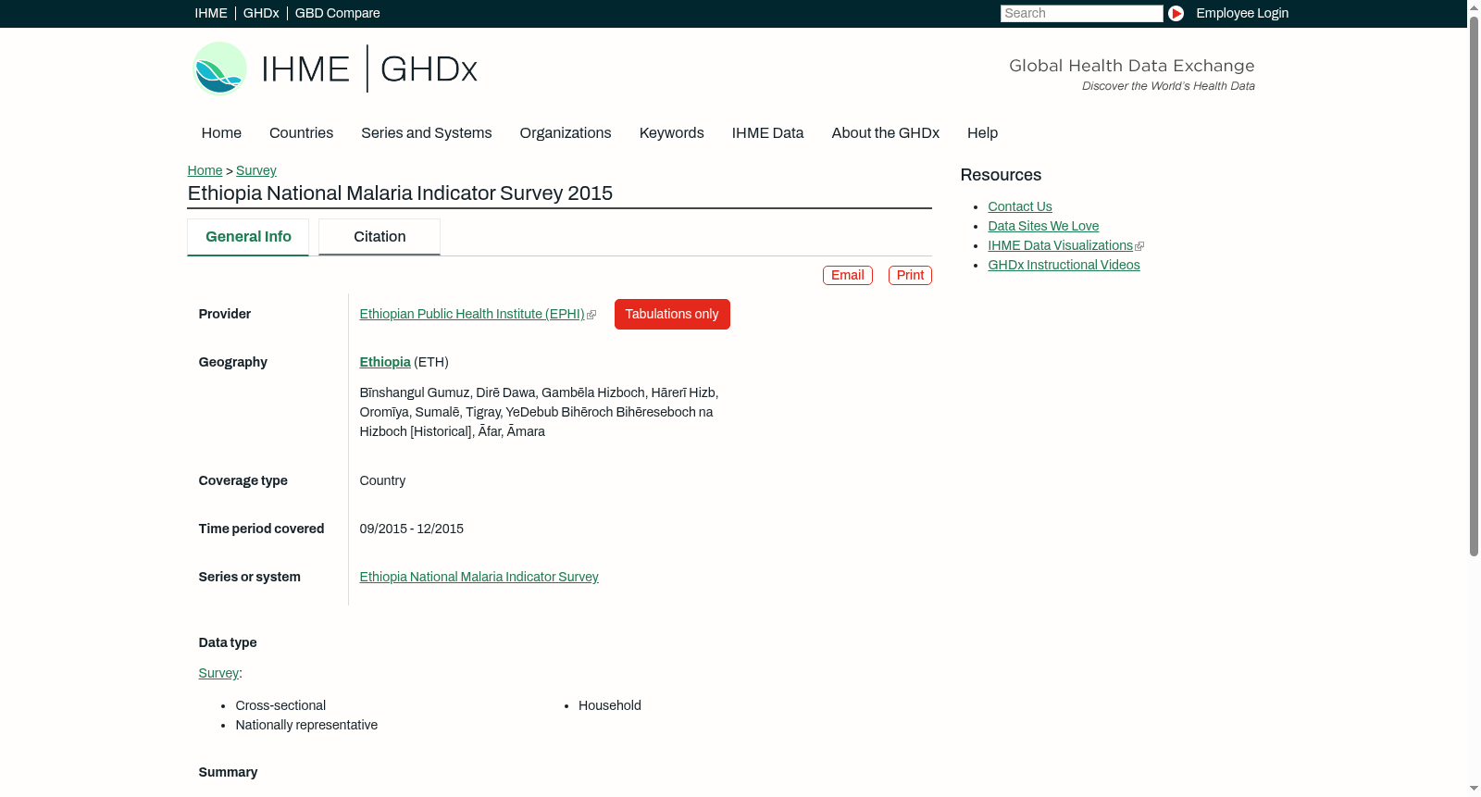Click Employee Login

pyautogui.click(x=1242, y=13)
